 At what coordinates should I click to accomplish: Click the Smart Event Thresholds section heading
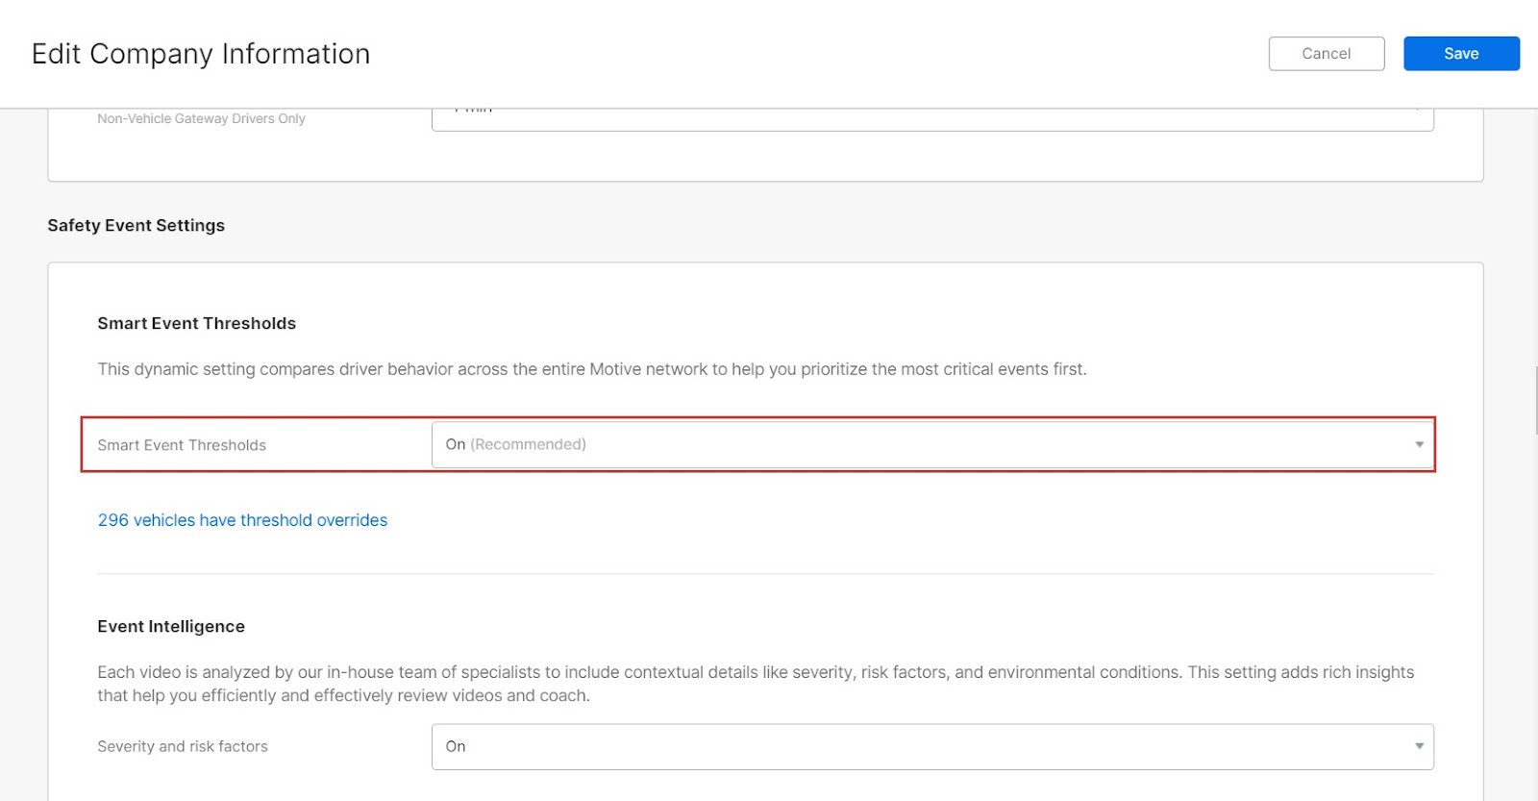click(197, 323)
